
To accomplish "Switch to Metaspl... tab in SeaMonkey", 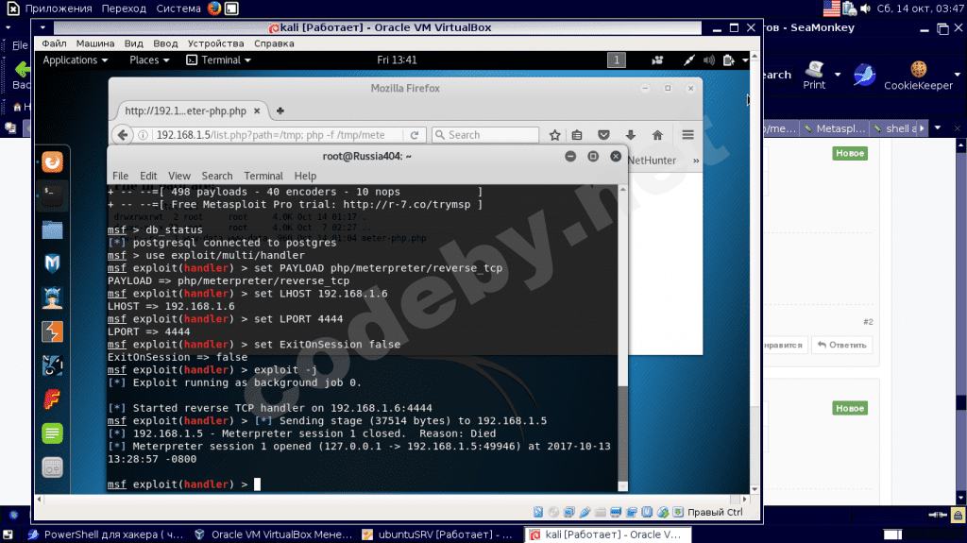I will coord(835,128).
